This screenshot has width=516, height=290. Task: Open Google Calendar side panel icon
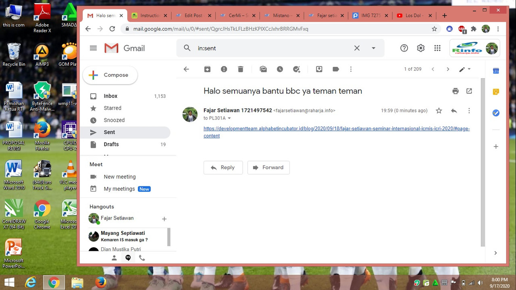click(x=496, y=71)
